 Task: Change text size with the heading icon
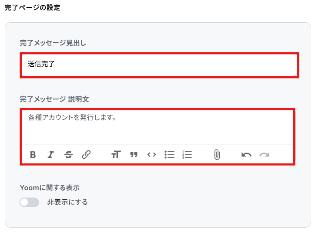116,154
